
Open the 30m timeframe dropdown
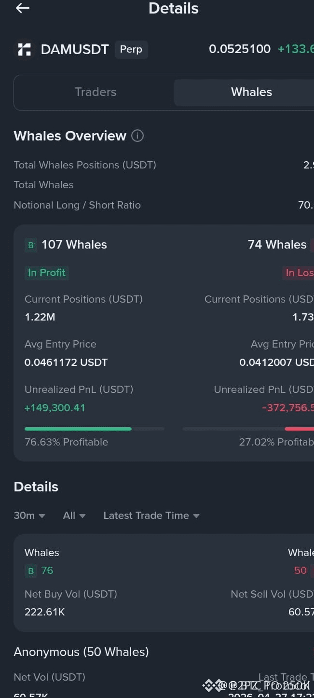point(29,516)
